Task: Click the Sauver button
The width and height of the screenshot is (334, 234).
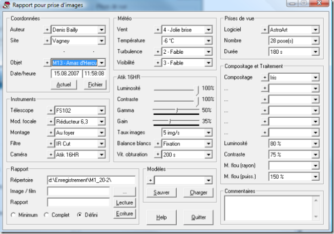Action: click(161, 193)
